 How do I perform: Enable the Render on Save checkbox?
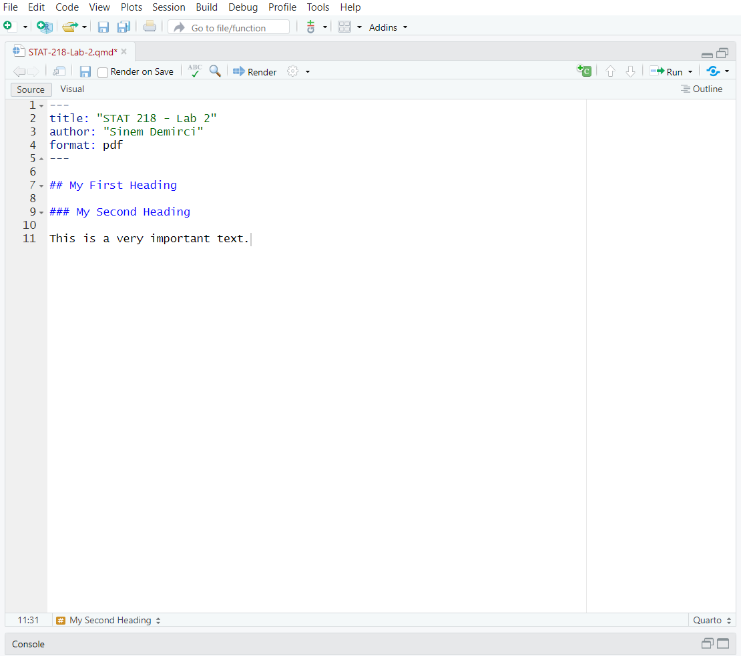(x=103, y=72)
